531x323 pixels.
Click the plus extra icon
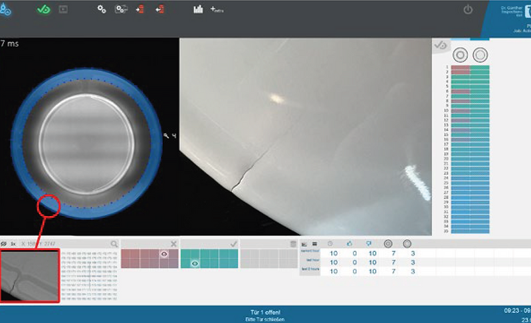(x=217, y=9)
